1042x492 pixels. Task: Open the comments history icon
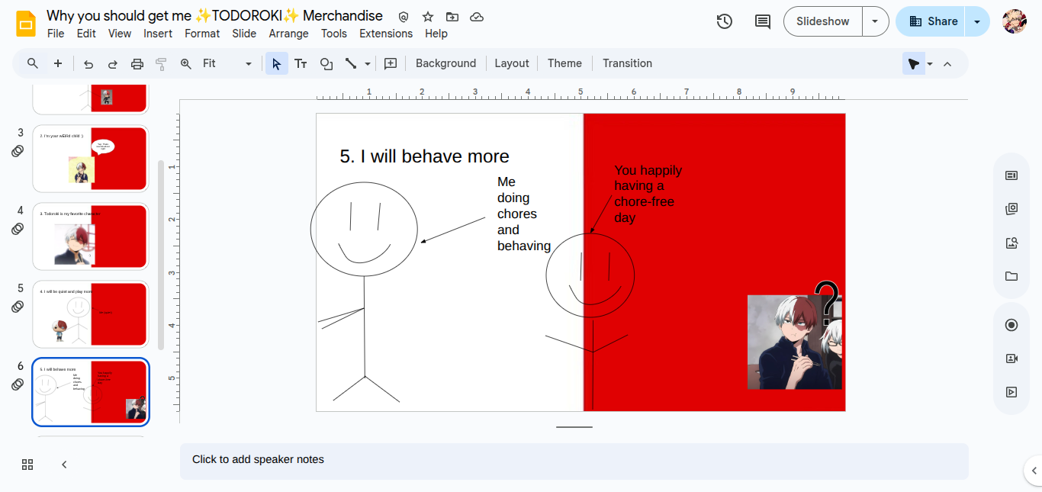(763, 21)
